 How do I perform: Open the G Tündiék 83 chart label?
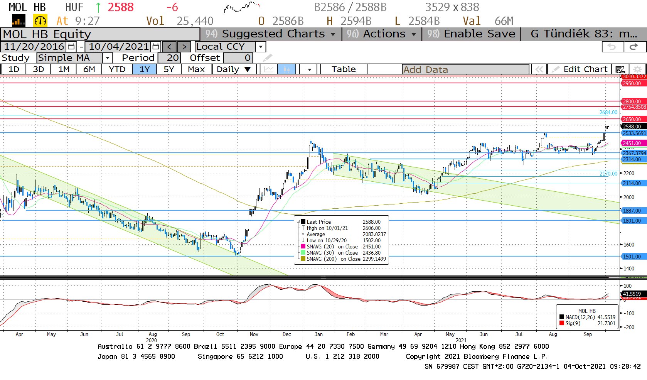[584, 34]
